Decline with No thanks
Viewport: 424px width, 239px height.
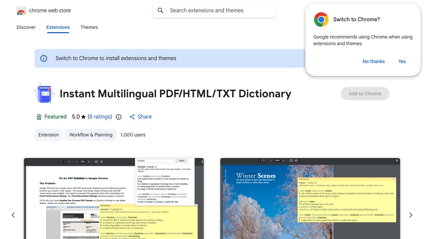(374, 61)
